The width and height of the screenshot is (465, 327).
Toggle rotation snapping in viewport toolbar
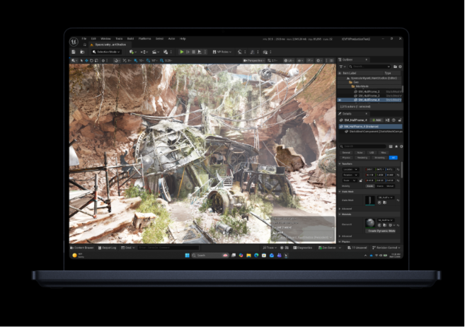[x=148, y=60]
